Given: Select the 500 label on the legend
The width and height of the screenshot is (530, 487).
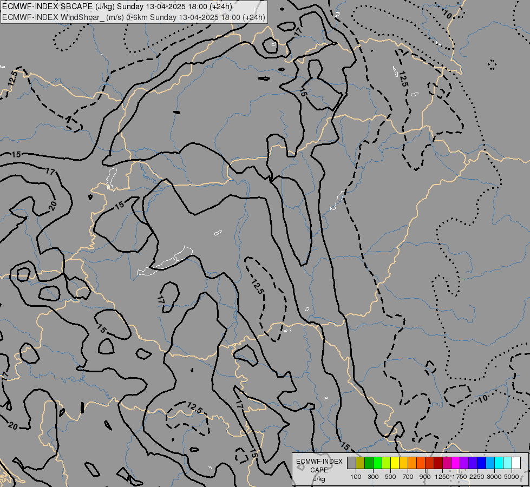Looking at the screenshot, I should (x=390, y=477).
